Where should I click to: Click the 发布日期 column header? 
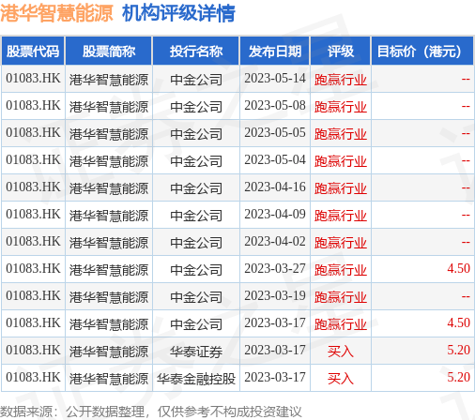point(275,52)
